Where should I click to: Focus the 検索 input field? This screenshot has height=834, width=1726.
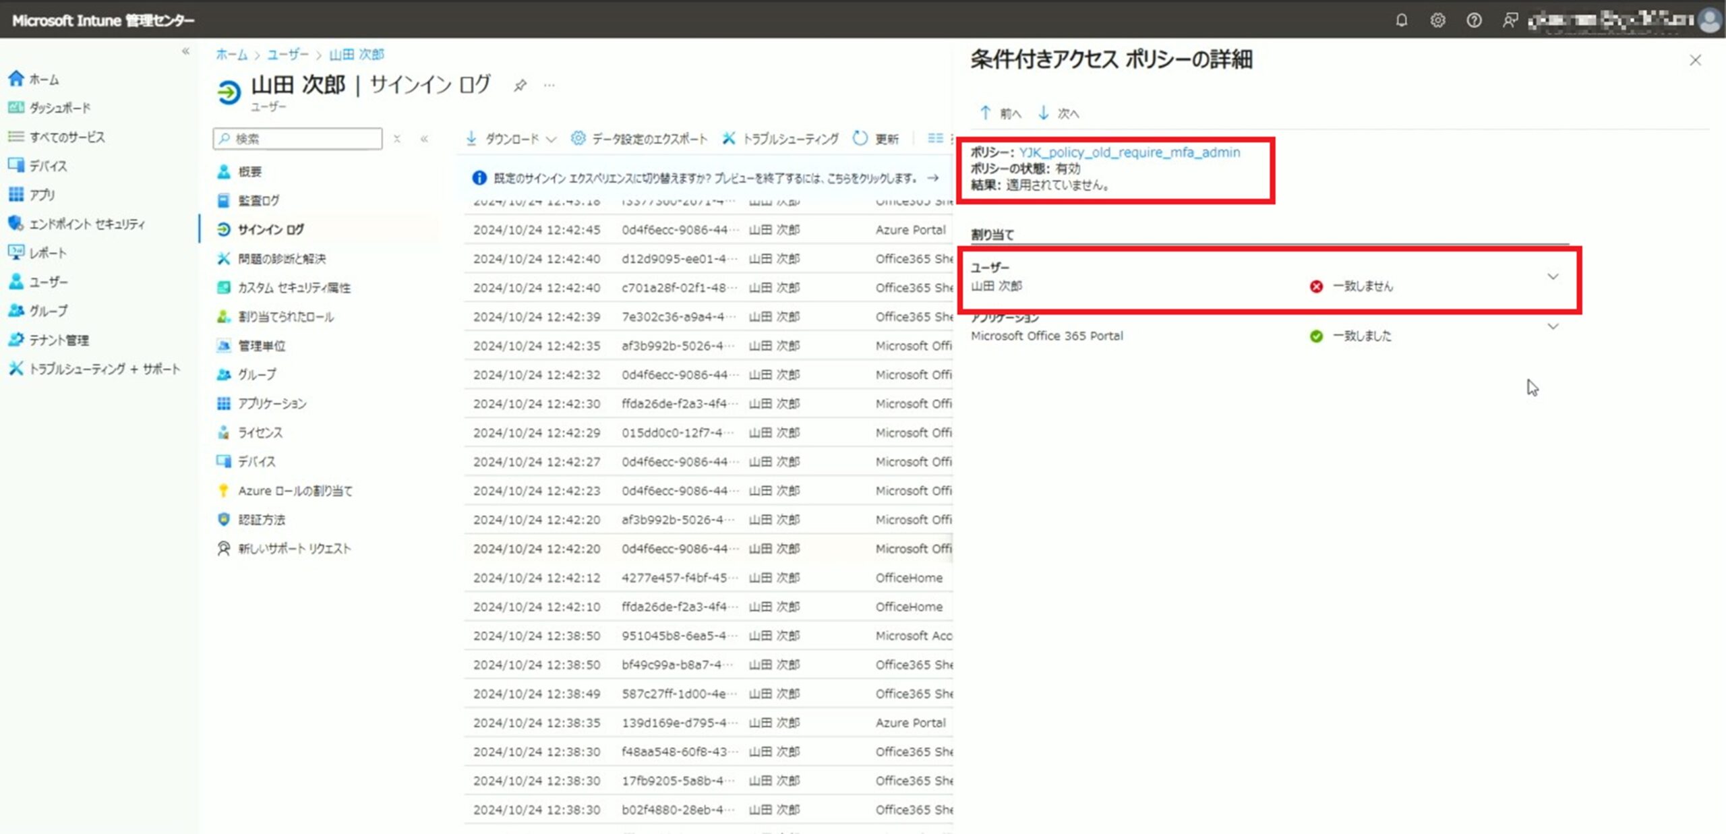[297, 139]
